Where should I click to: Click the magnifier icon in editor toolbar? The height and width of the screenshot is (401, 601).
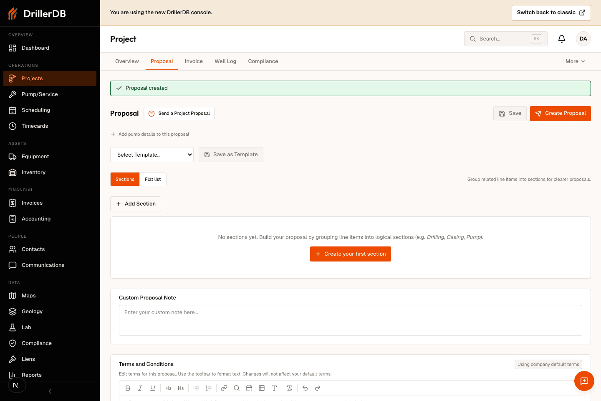coord(237,388)
